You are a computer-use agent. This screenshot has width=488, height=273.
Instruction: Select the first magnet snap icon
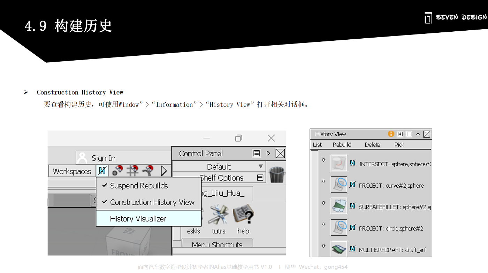[117, 171]
